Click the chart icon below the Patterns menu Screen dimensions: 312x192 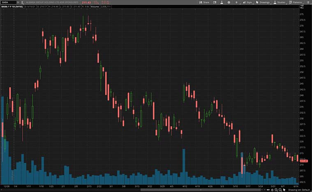pyautogui.click(x=303, y=7)
